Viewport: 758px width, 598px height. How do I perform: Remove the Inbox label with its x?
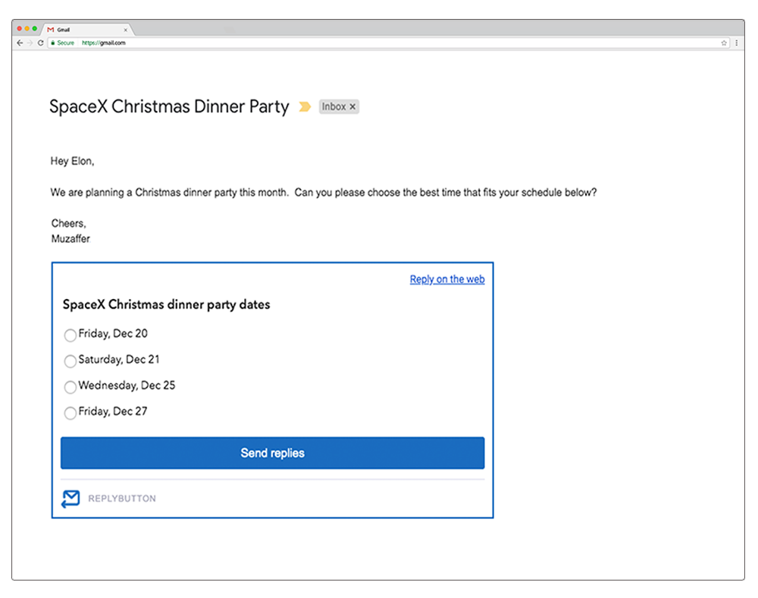click(352, 106)
